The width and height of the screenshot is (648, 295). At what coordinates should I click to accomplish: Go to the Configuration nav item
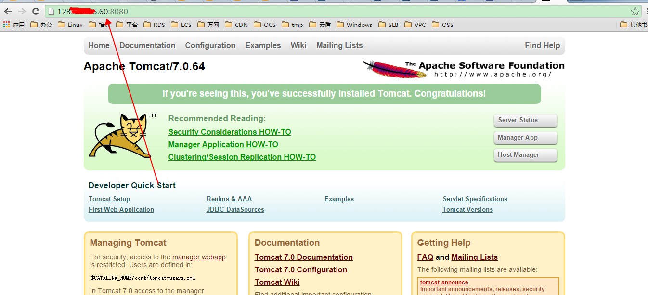pyautogui.click(x=210, y=45)
